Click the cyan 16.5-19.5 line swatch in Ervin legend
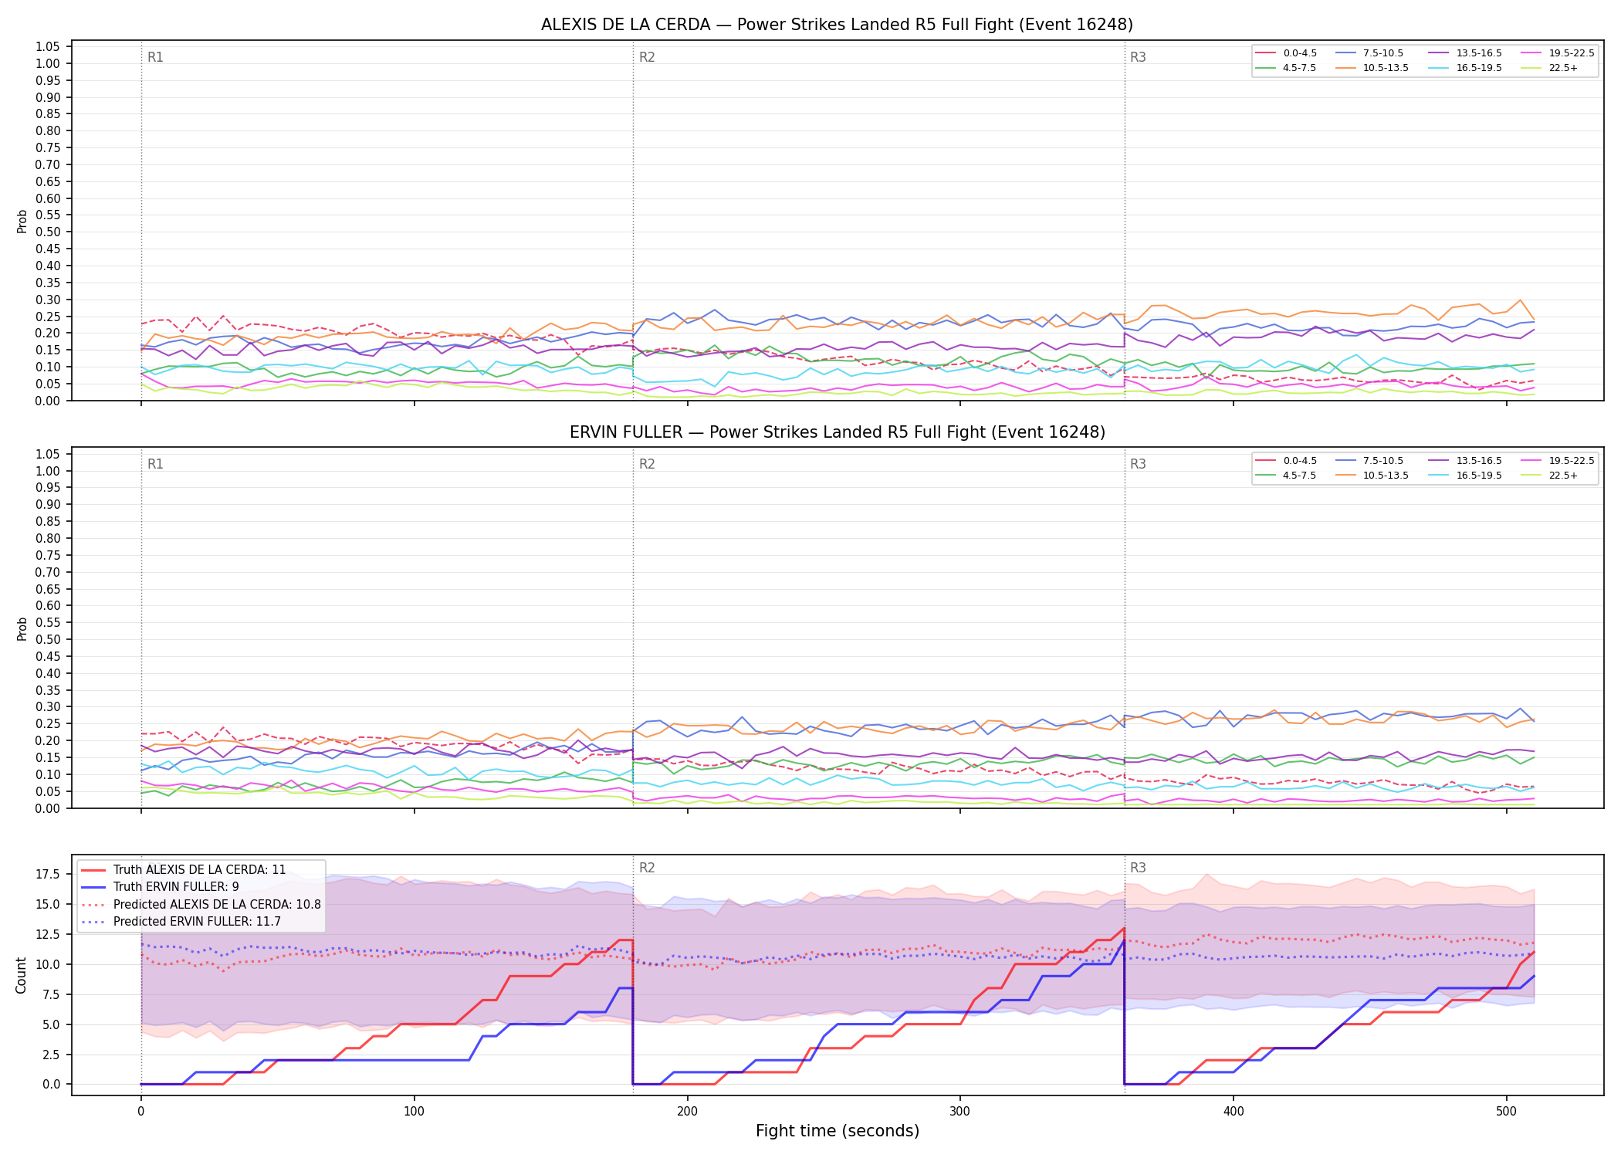1621x1158 pixels. (1439, 476)
